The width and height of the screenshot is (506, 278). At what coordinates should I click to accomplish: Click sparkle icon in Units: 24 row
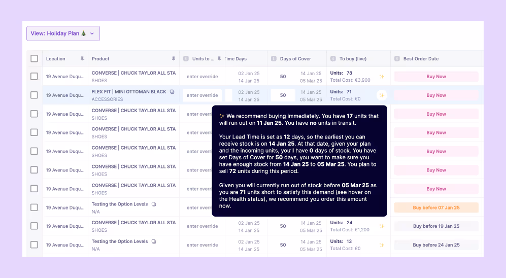click(x=382, y=226)
